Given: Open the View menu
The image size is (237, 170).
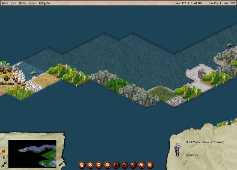Looking at the screenshot, I should (13, 3).
